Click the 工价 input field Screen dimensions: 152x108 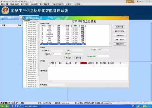(x=77, y=50)
